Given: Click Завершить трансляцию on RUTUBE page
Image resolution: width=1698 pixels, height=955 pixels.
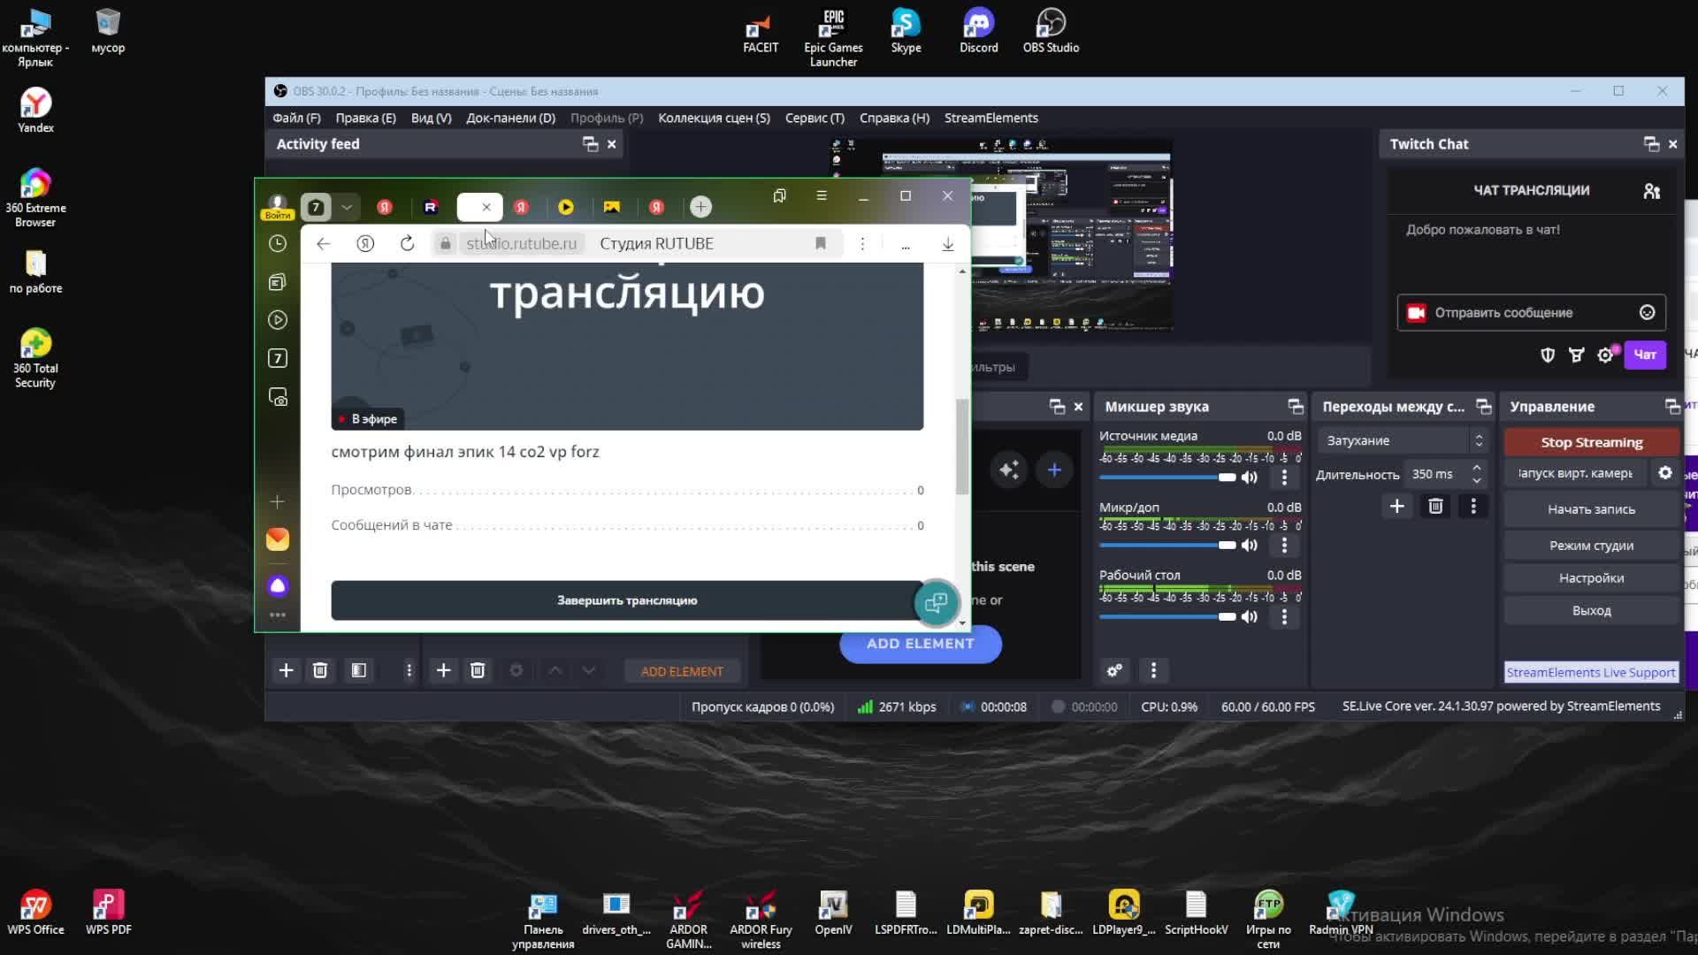Looking at the screenshot, I should (627, 600).
